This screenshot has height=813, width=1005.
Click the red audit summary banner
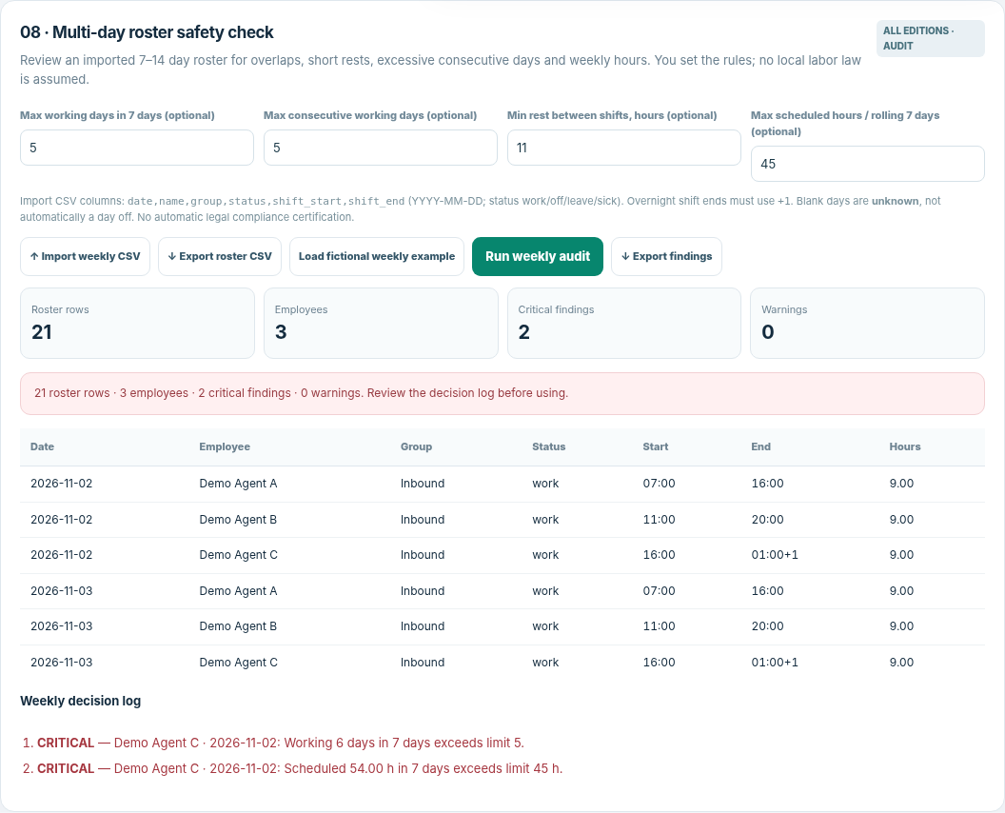[x=502, y=394]
